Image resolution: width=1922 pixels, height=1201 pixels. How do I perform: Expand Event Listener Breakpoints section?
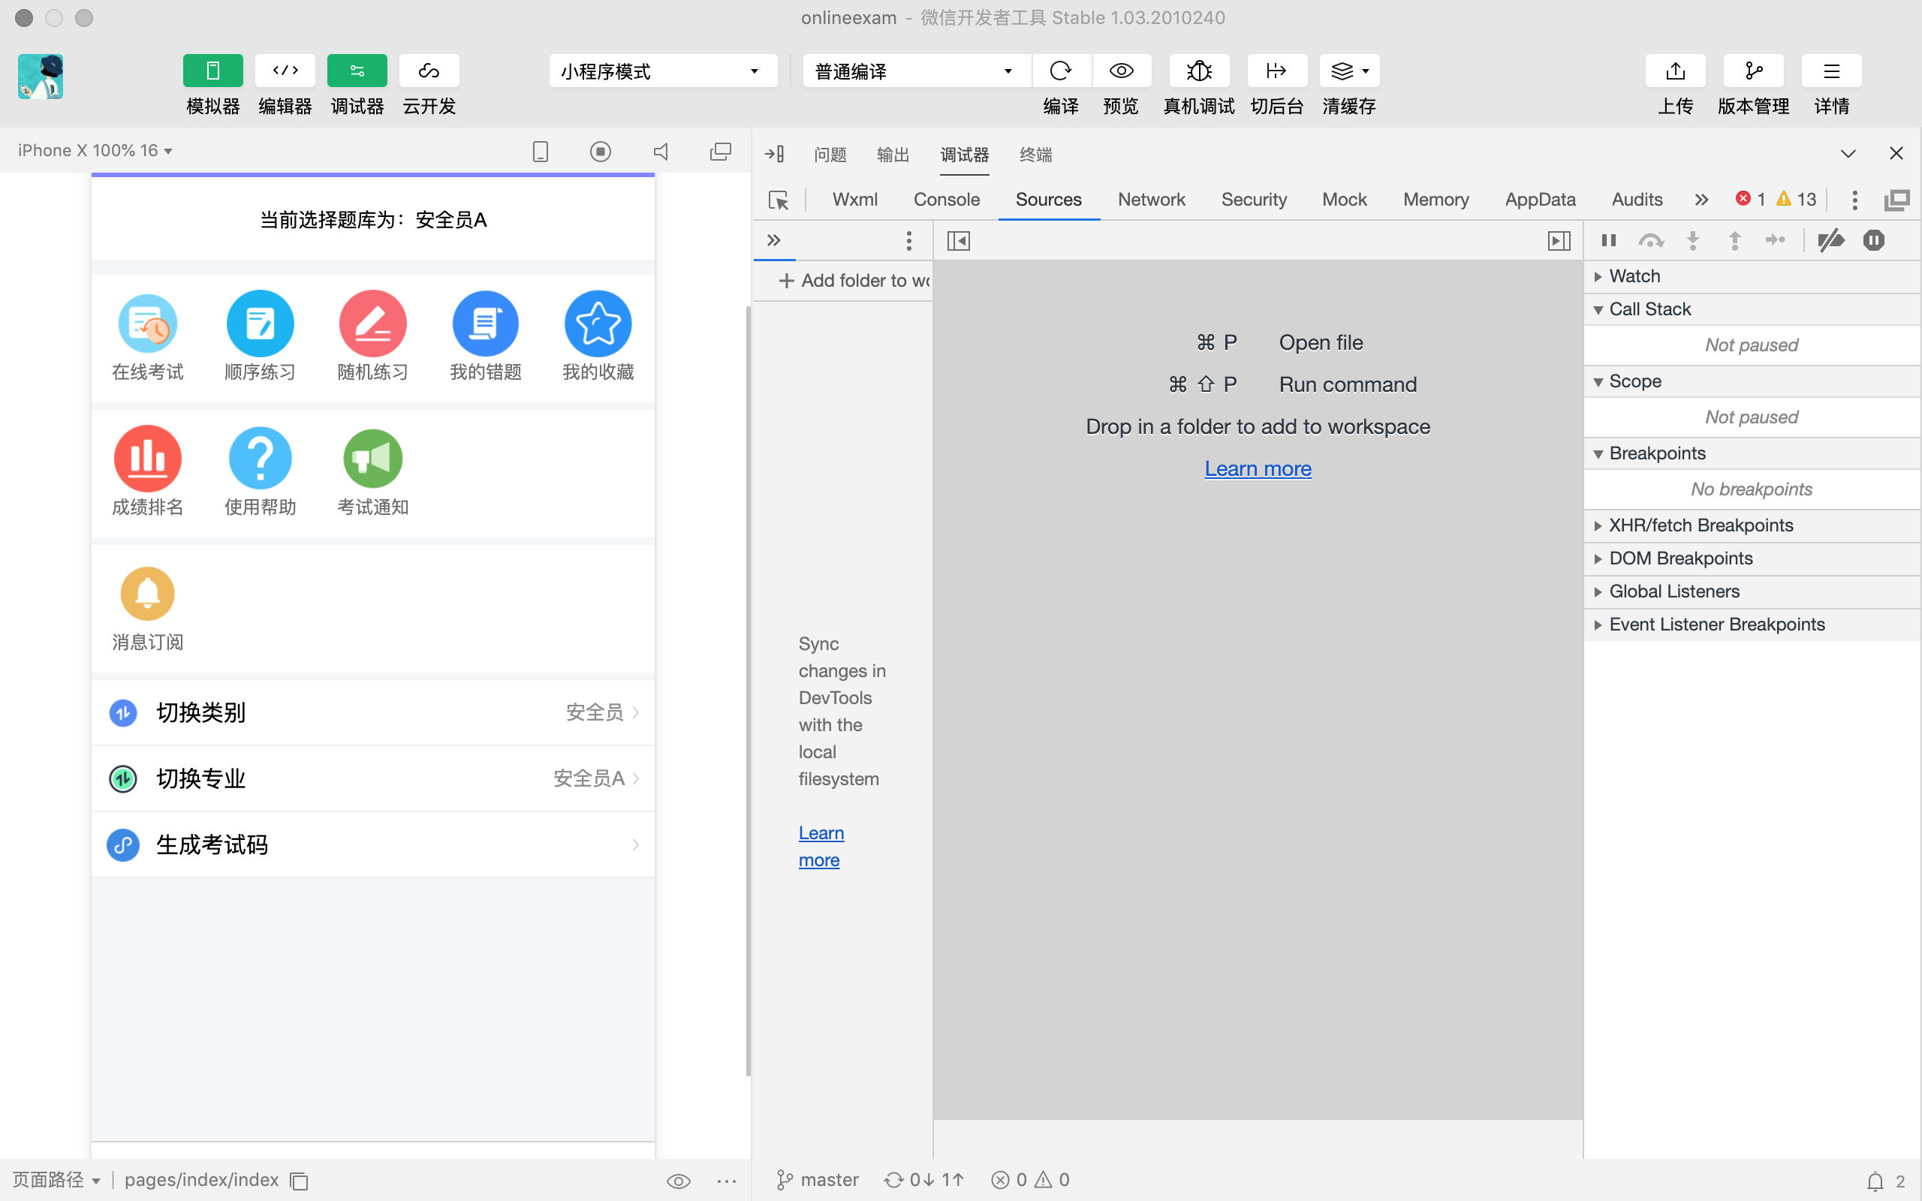tap(1716, 625)
